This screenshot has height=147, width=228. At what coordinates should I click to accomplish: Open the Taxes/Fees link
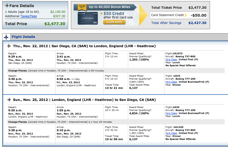click(28, 16)
